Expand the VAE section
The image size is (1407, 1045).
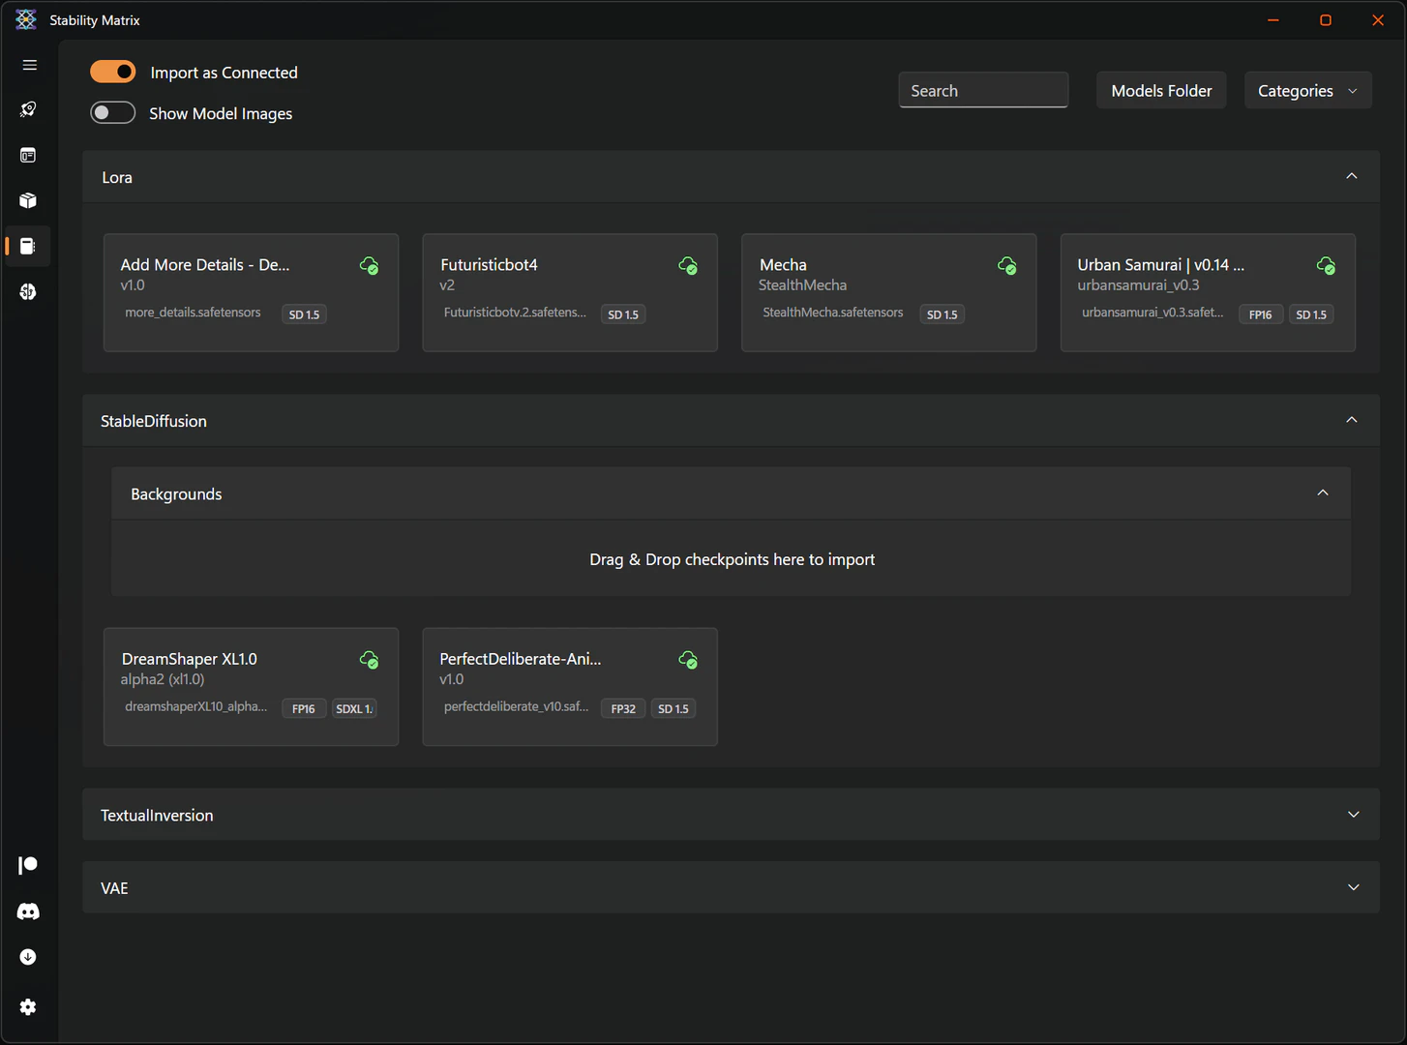[x=1353, y=887]
